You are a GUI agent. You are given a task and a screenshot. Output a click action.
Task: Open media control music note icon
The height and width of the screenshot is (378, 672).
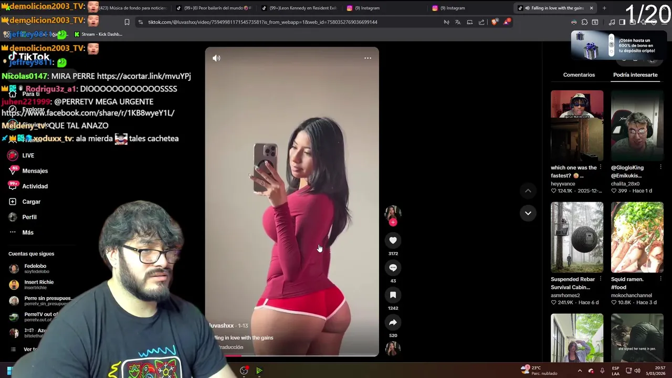coord(612,22)
